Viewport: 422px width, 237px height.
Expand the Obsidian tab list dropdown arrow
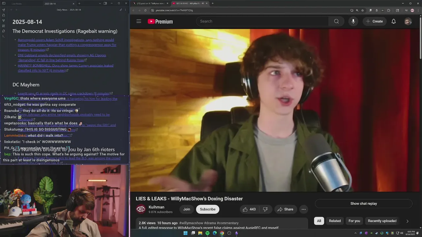click(100, 3)
